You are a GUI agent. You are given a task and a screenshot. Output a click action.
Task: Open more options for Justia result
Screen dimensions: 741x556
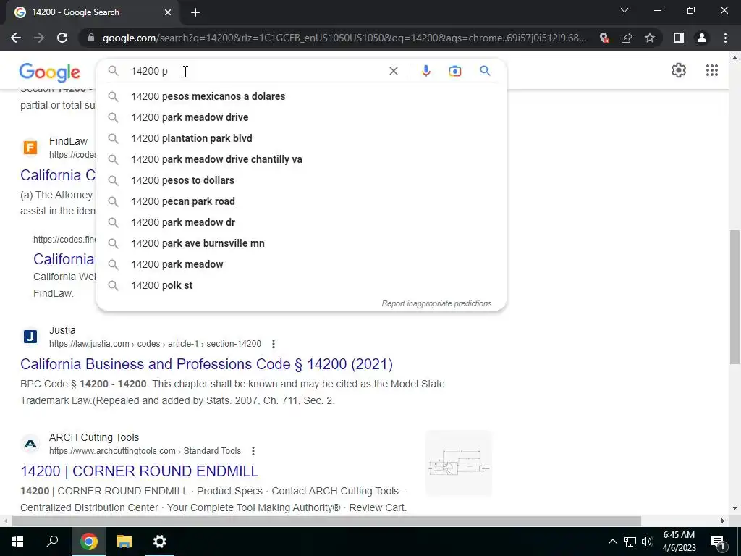[273, 344]
